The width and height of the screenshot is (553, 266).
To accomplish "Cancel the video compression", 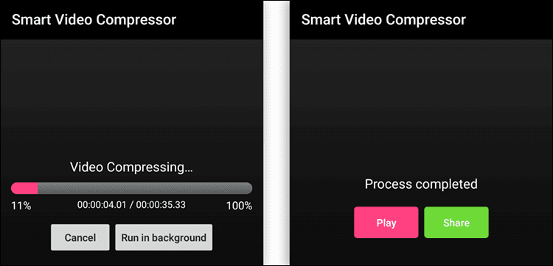I will tap(80, 237).
